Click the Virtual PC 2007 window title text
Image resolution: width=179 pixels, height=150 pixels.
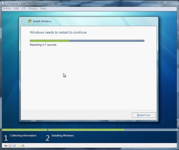(33, 4)
